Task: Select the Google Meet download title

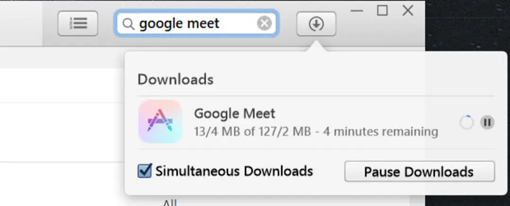Action: (235, 113)
